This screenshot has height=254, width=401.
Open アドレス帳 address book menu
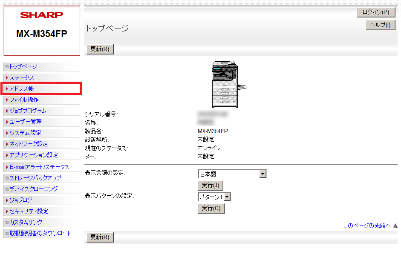(x=21, y=88)
